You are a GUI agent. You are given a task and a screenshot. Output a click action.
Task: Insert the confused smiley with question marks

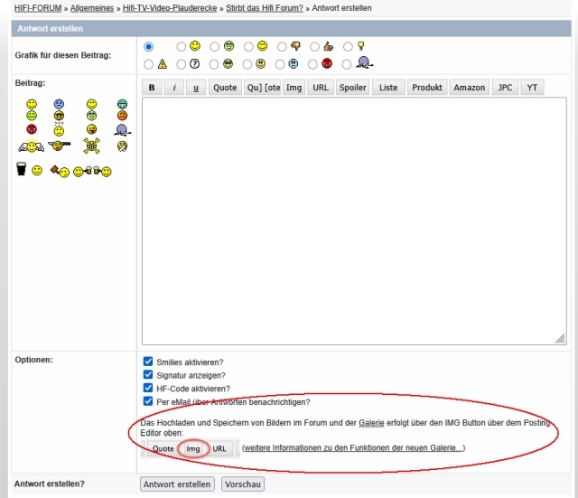59,129
